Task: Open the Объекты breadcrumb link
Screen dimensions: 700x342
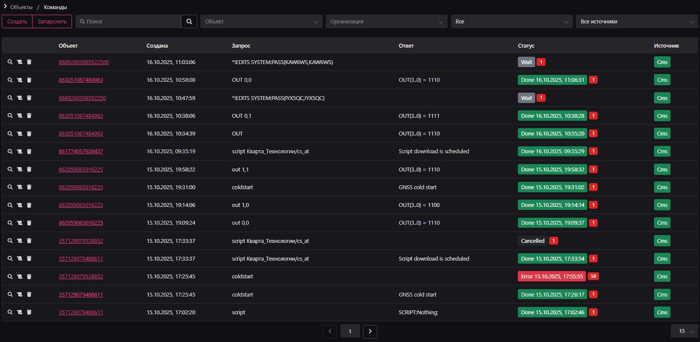Action: 21,7
